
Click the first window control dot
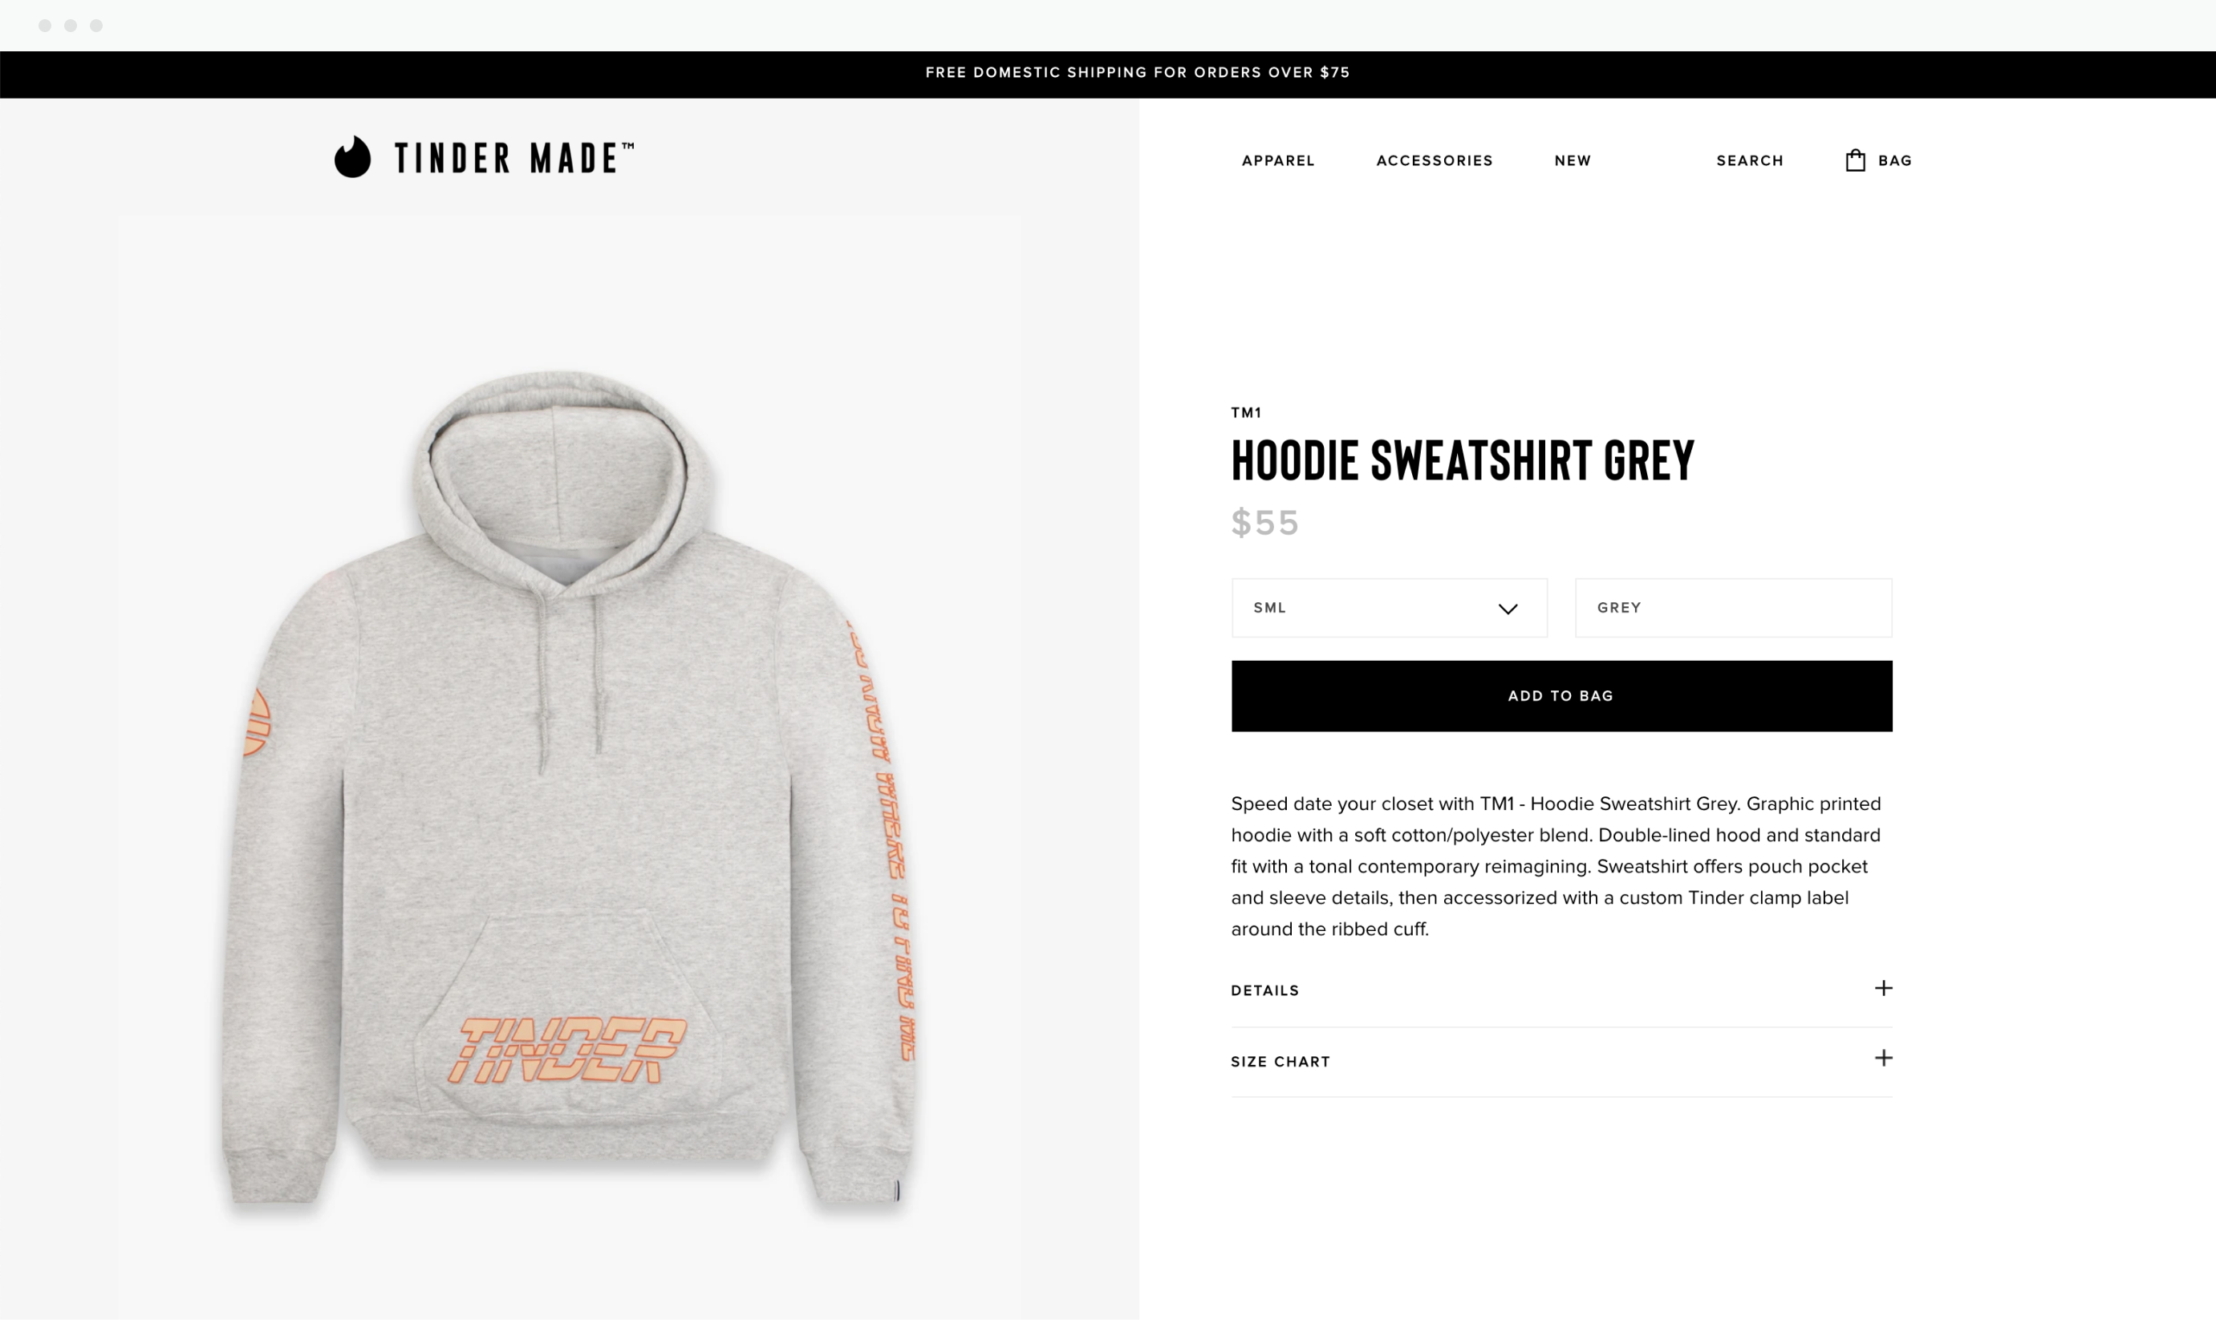44,26
